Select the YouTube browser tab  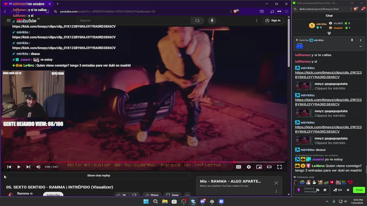[27, 4]
